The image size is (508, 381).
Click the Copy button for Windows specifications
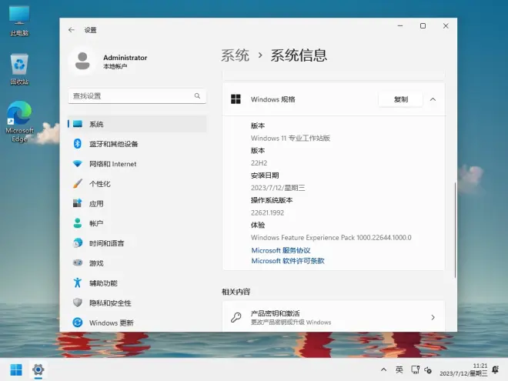pos(400,99)
